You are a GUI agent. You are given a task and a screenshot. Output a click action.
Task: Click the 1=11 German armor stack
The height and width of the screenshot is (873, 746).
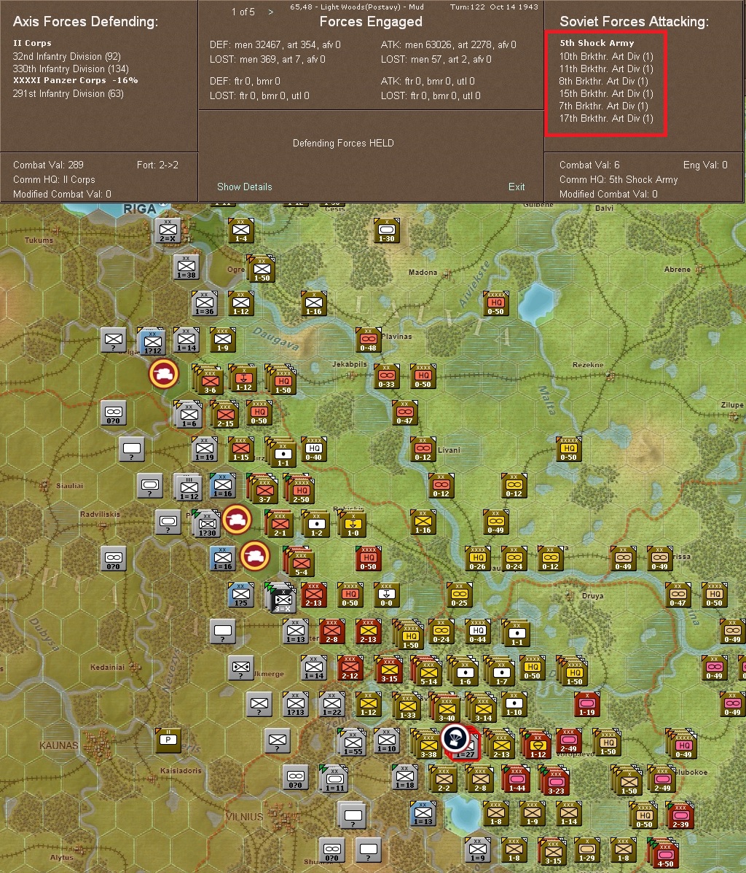click(x=334, y=778)
